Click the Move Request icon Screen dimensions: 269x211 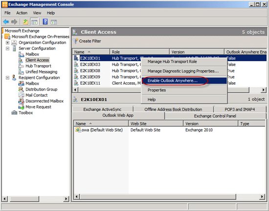21,107
